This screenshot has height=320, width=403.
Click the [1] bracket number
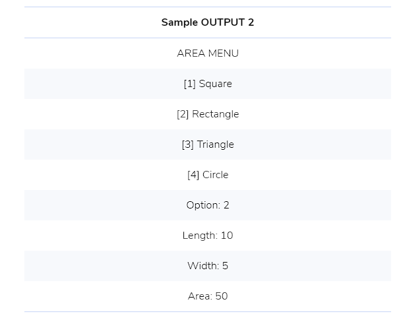[x=190, y=84]
